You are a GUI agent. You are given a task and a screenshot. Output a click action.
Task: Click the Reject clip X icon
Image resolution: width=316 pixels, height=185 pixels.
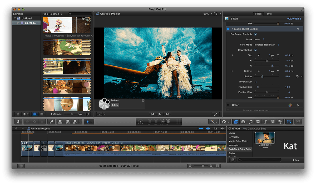click(42, 122)
